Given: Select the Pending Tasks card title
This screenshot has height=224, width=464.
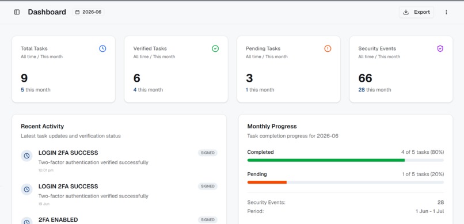Looking at the screenshot, I should tap(263, 48).
